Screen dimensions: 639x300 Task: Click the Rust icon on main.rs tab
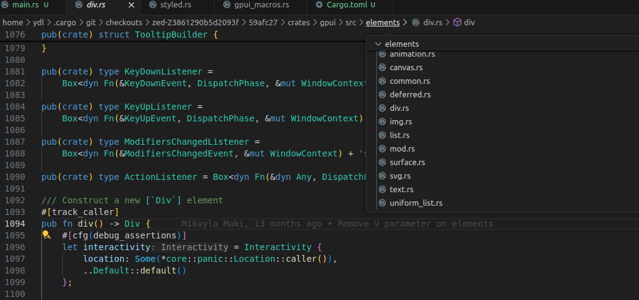pyautogui.click(x=6, y=5)
